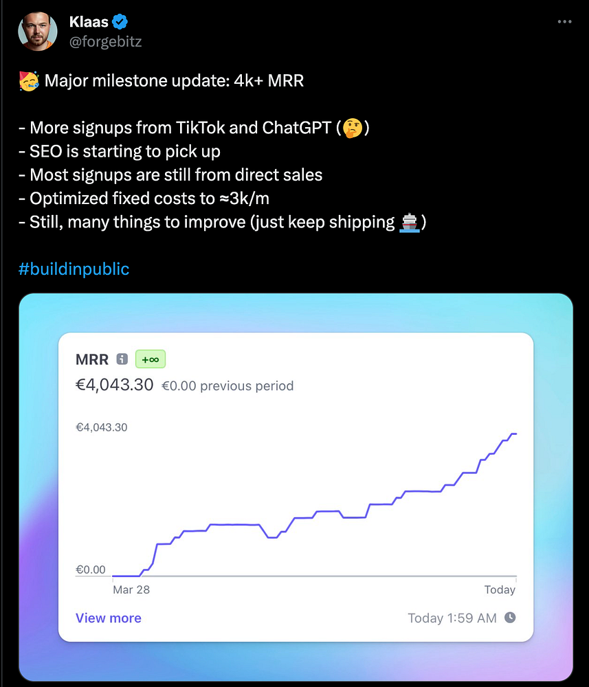Image resolution: width=589 pixels, height=687 pixels.
Task: Click the €0.00 previous period text
Action: (227, 386)
